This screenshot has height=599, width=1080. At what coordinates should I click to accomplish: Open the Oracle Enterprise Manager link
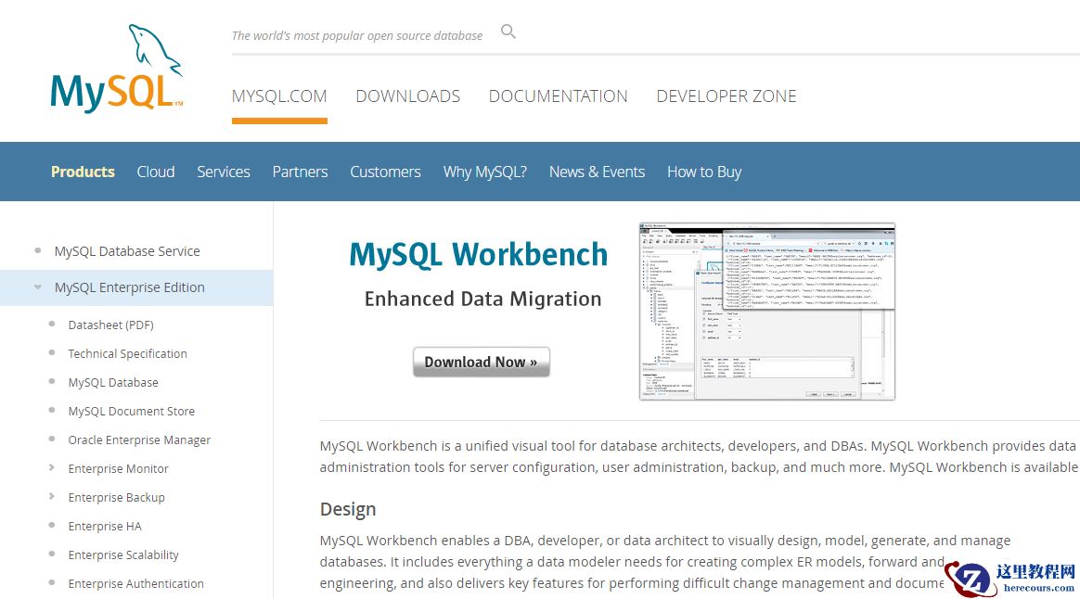(139, 440)
